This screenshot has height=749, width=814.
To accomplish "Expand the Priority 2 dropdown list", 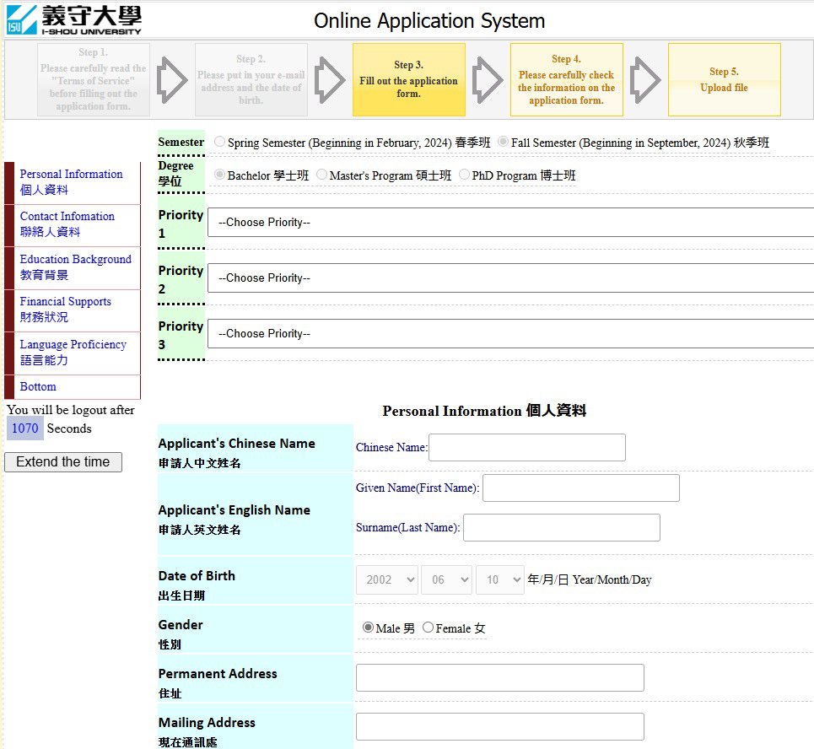I will tap(510, 278).
